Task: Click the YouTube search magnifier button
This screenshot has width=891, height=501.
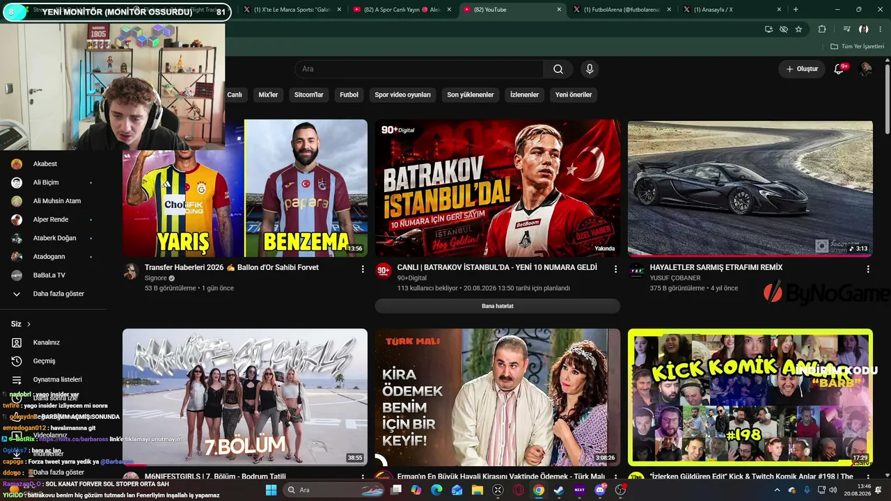Action: [x=558, y=69]
